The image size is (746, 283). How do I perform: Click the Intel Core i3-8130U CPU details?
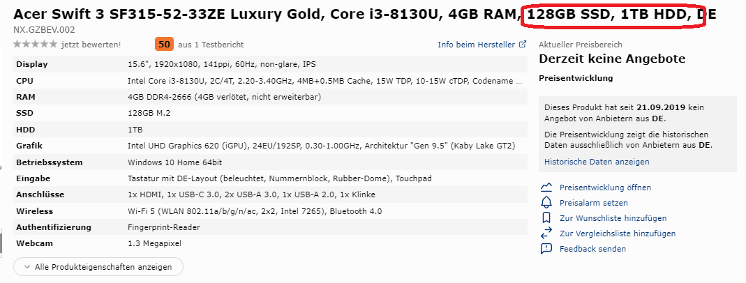tap(325, 81)
